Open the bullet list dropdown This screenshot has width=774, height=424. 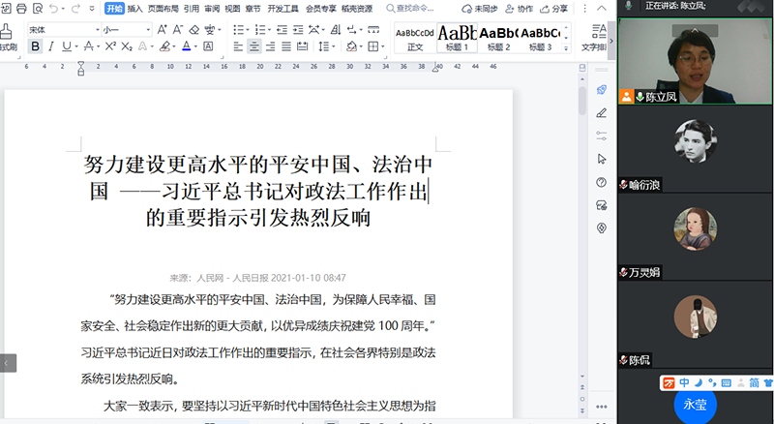(x=249, y=30)
